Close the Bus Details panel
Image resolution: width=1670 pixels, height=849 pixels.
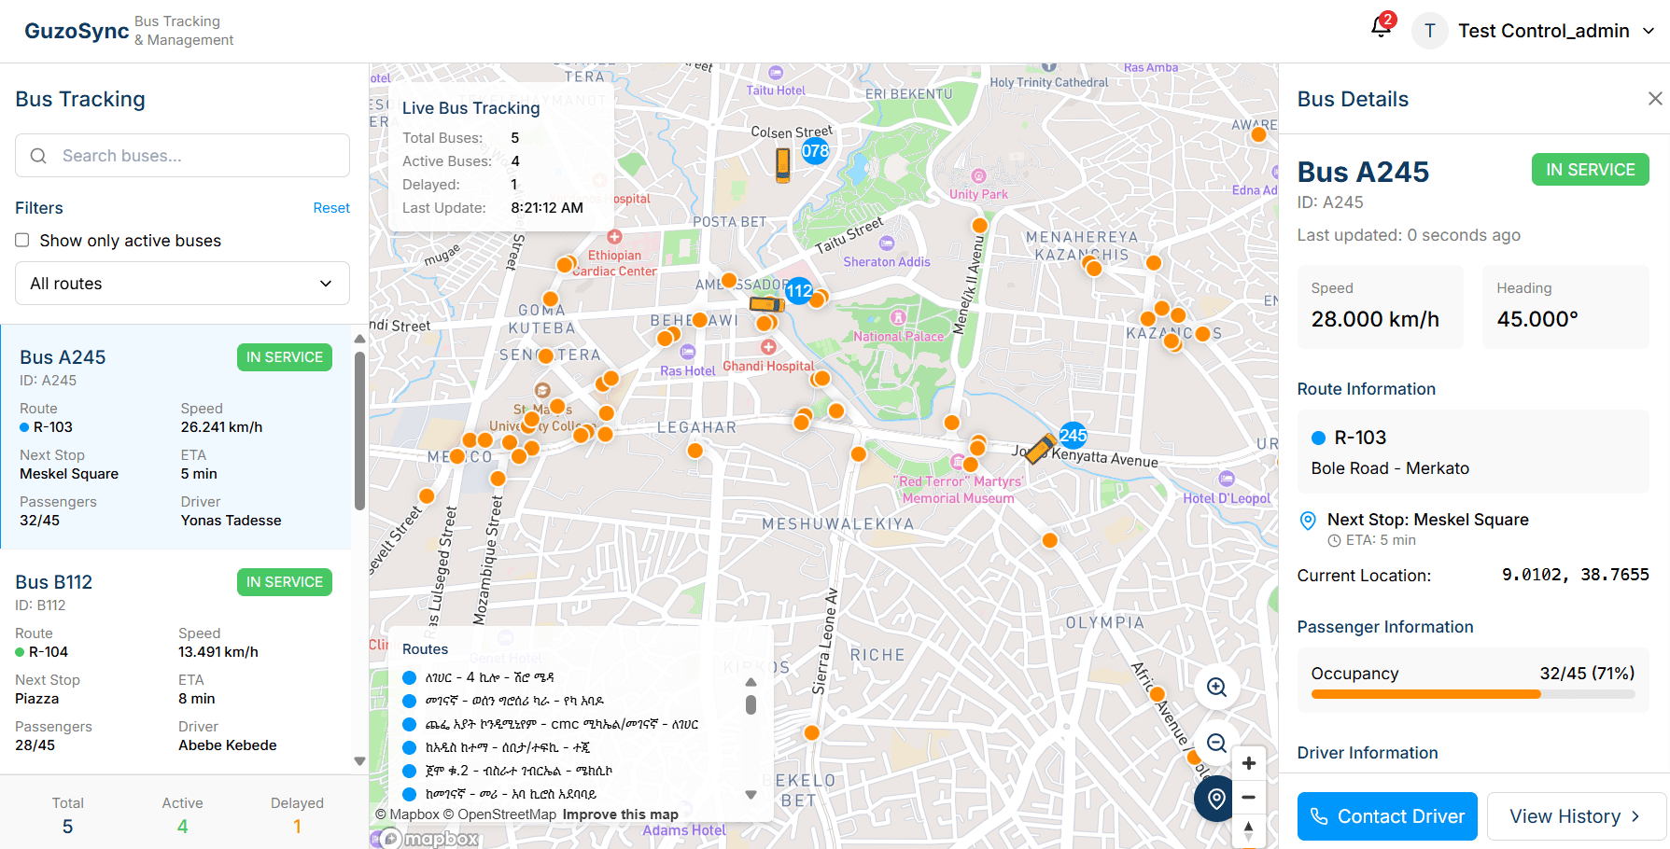[1654, 99]
